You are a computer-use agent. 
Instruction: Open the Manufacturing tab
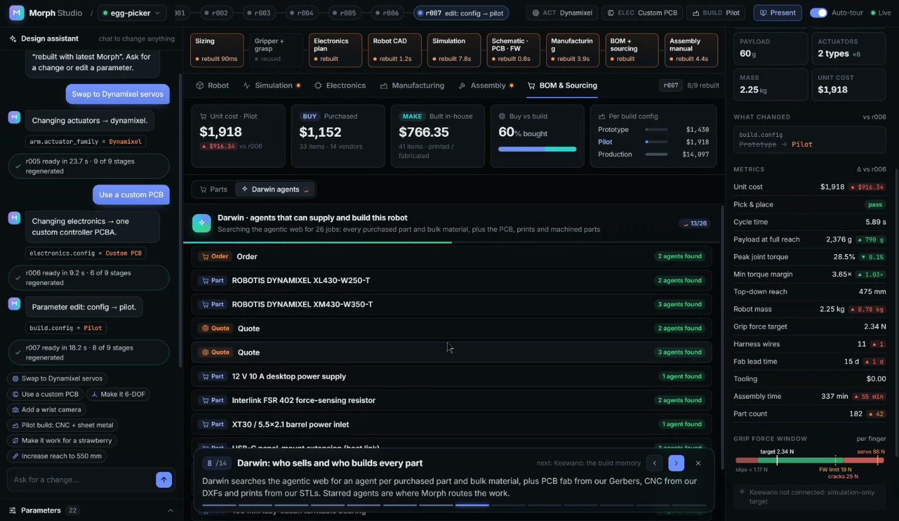(412, 85)
